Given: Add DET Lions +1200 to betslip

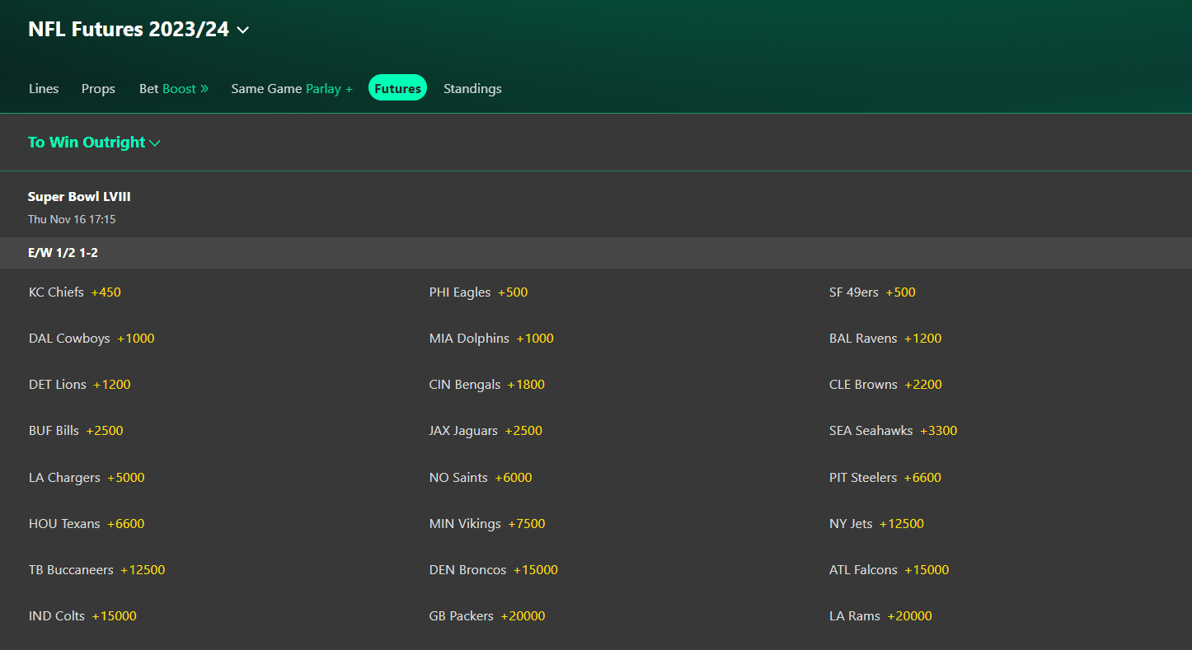Looking at the screenshot, I should 80,385.
